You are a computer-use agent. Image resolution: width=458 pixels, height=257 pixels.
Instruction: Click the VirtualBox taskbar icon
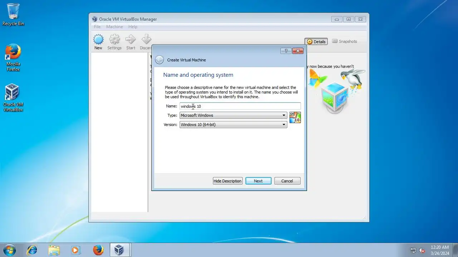tap(119, 250)
